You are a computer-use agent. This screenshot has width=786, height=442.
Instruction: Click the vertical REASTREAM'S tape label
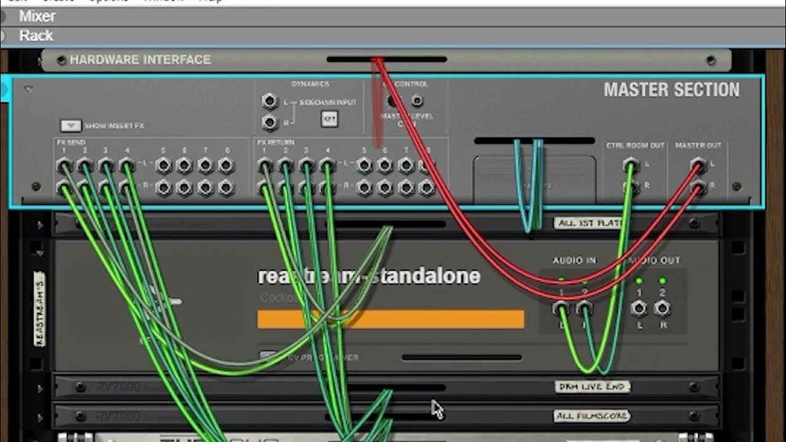(39, 309)
